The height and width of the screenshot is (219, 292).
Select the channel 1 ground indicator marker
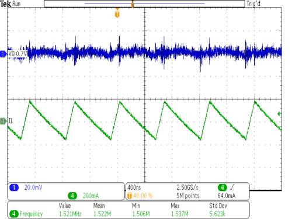tap(3, 54)
